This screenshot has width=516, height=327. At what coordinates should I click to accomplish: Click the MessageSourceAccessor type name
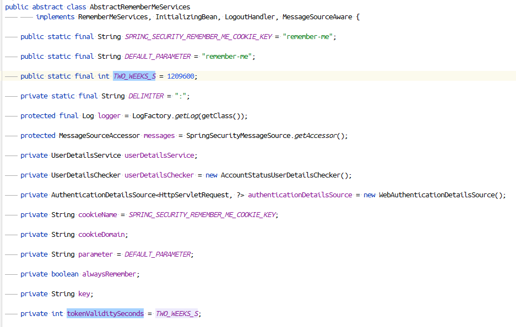99,136
